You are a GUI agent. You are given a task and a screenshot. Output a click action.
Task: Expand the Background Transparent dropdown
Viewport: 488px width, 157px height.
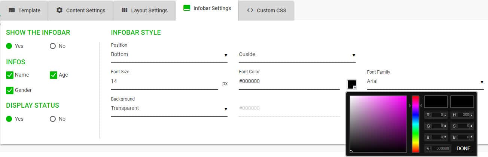pos(169,108)
